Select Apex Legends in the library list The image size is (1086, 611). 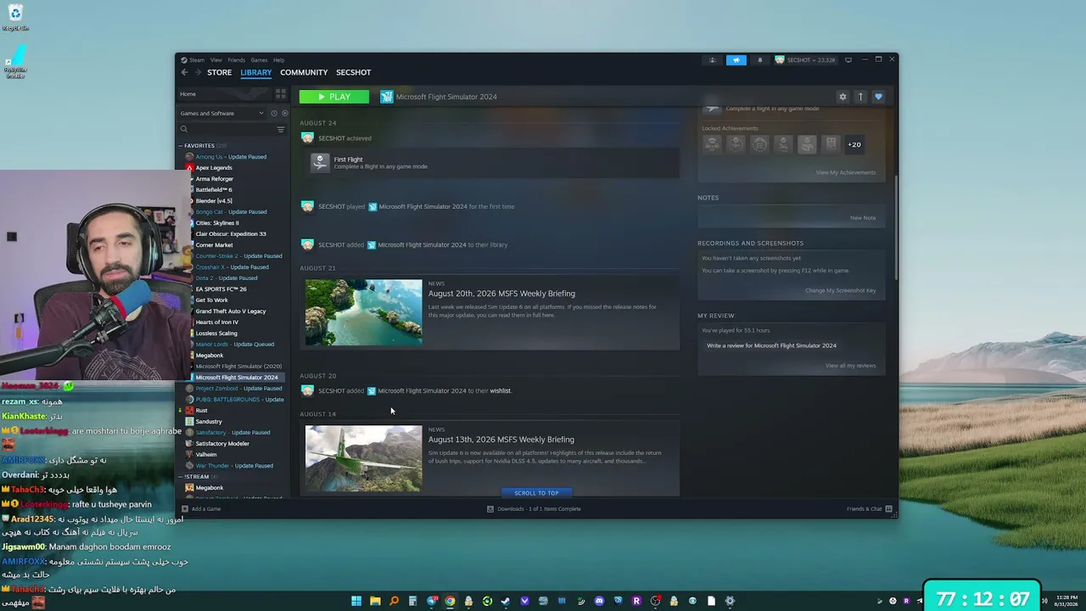[214, 168]
